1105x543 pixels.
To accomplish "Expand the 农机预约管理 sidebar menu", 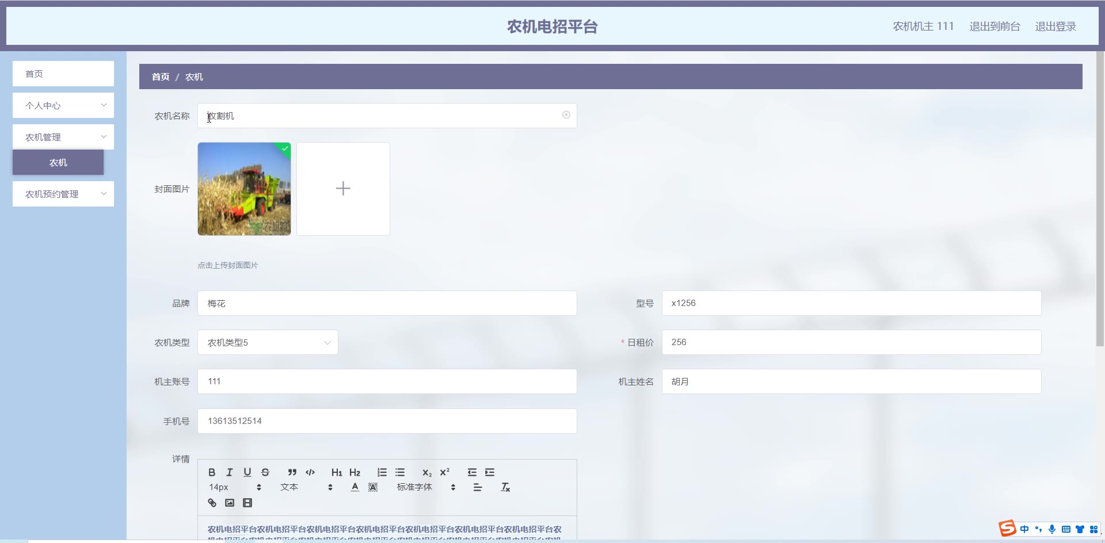I will point(63,194).
